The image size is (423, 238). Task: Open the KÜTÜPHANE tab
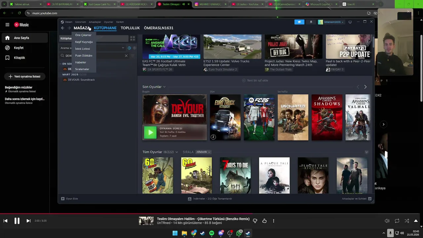tap(105, 28)
